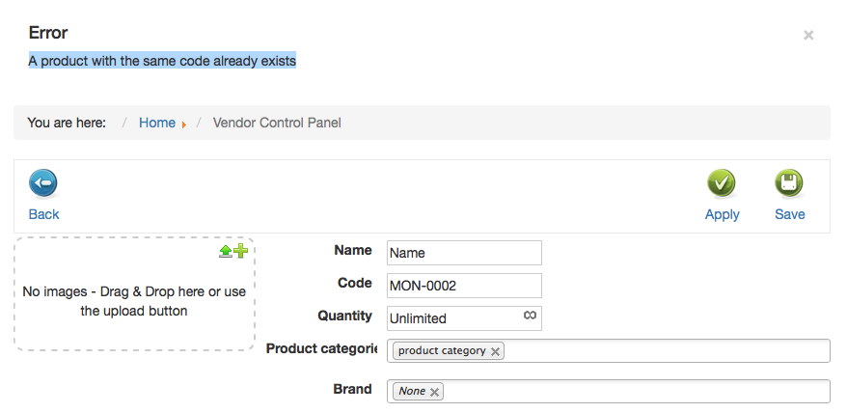Click the Save text link
Image resolution: width=847 pixels, height=413 pixels.
pyautogui.click(x=790, y=214)
